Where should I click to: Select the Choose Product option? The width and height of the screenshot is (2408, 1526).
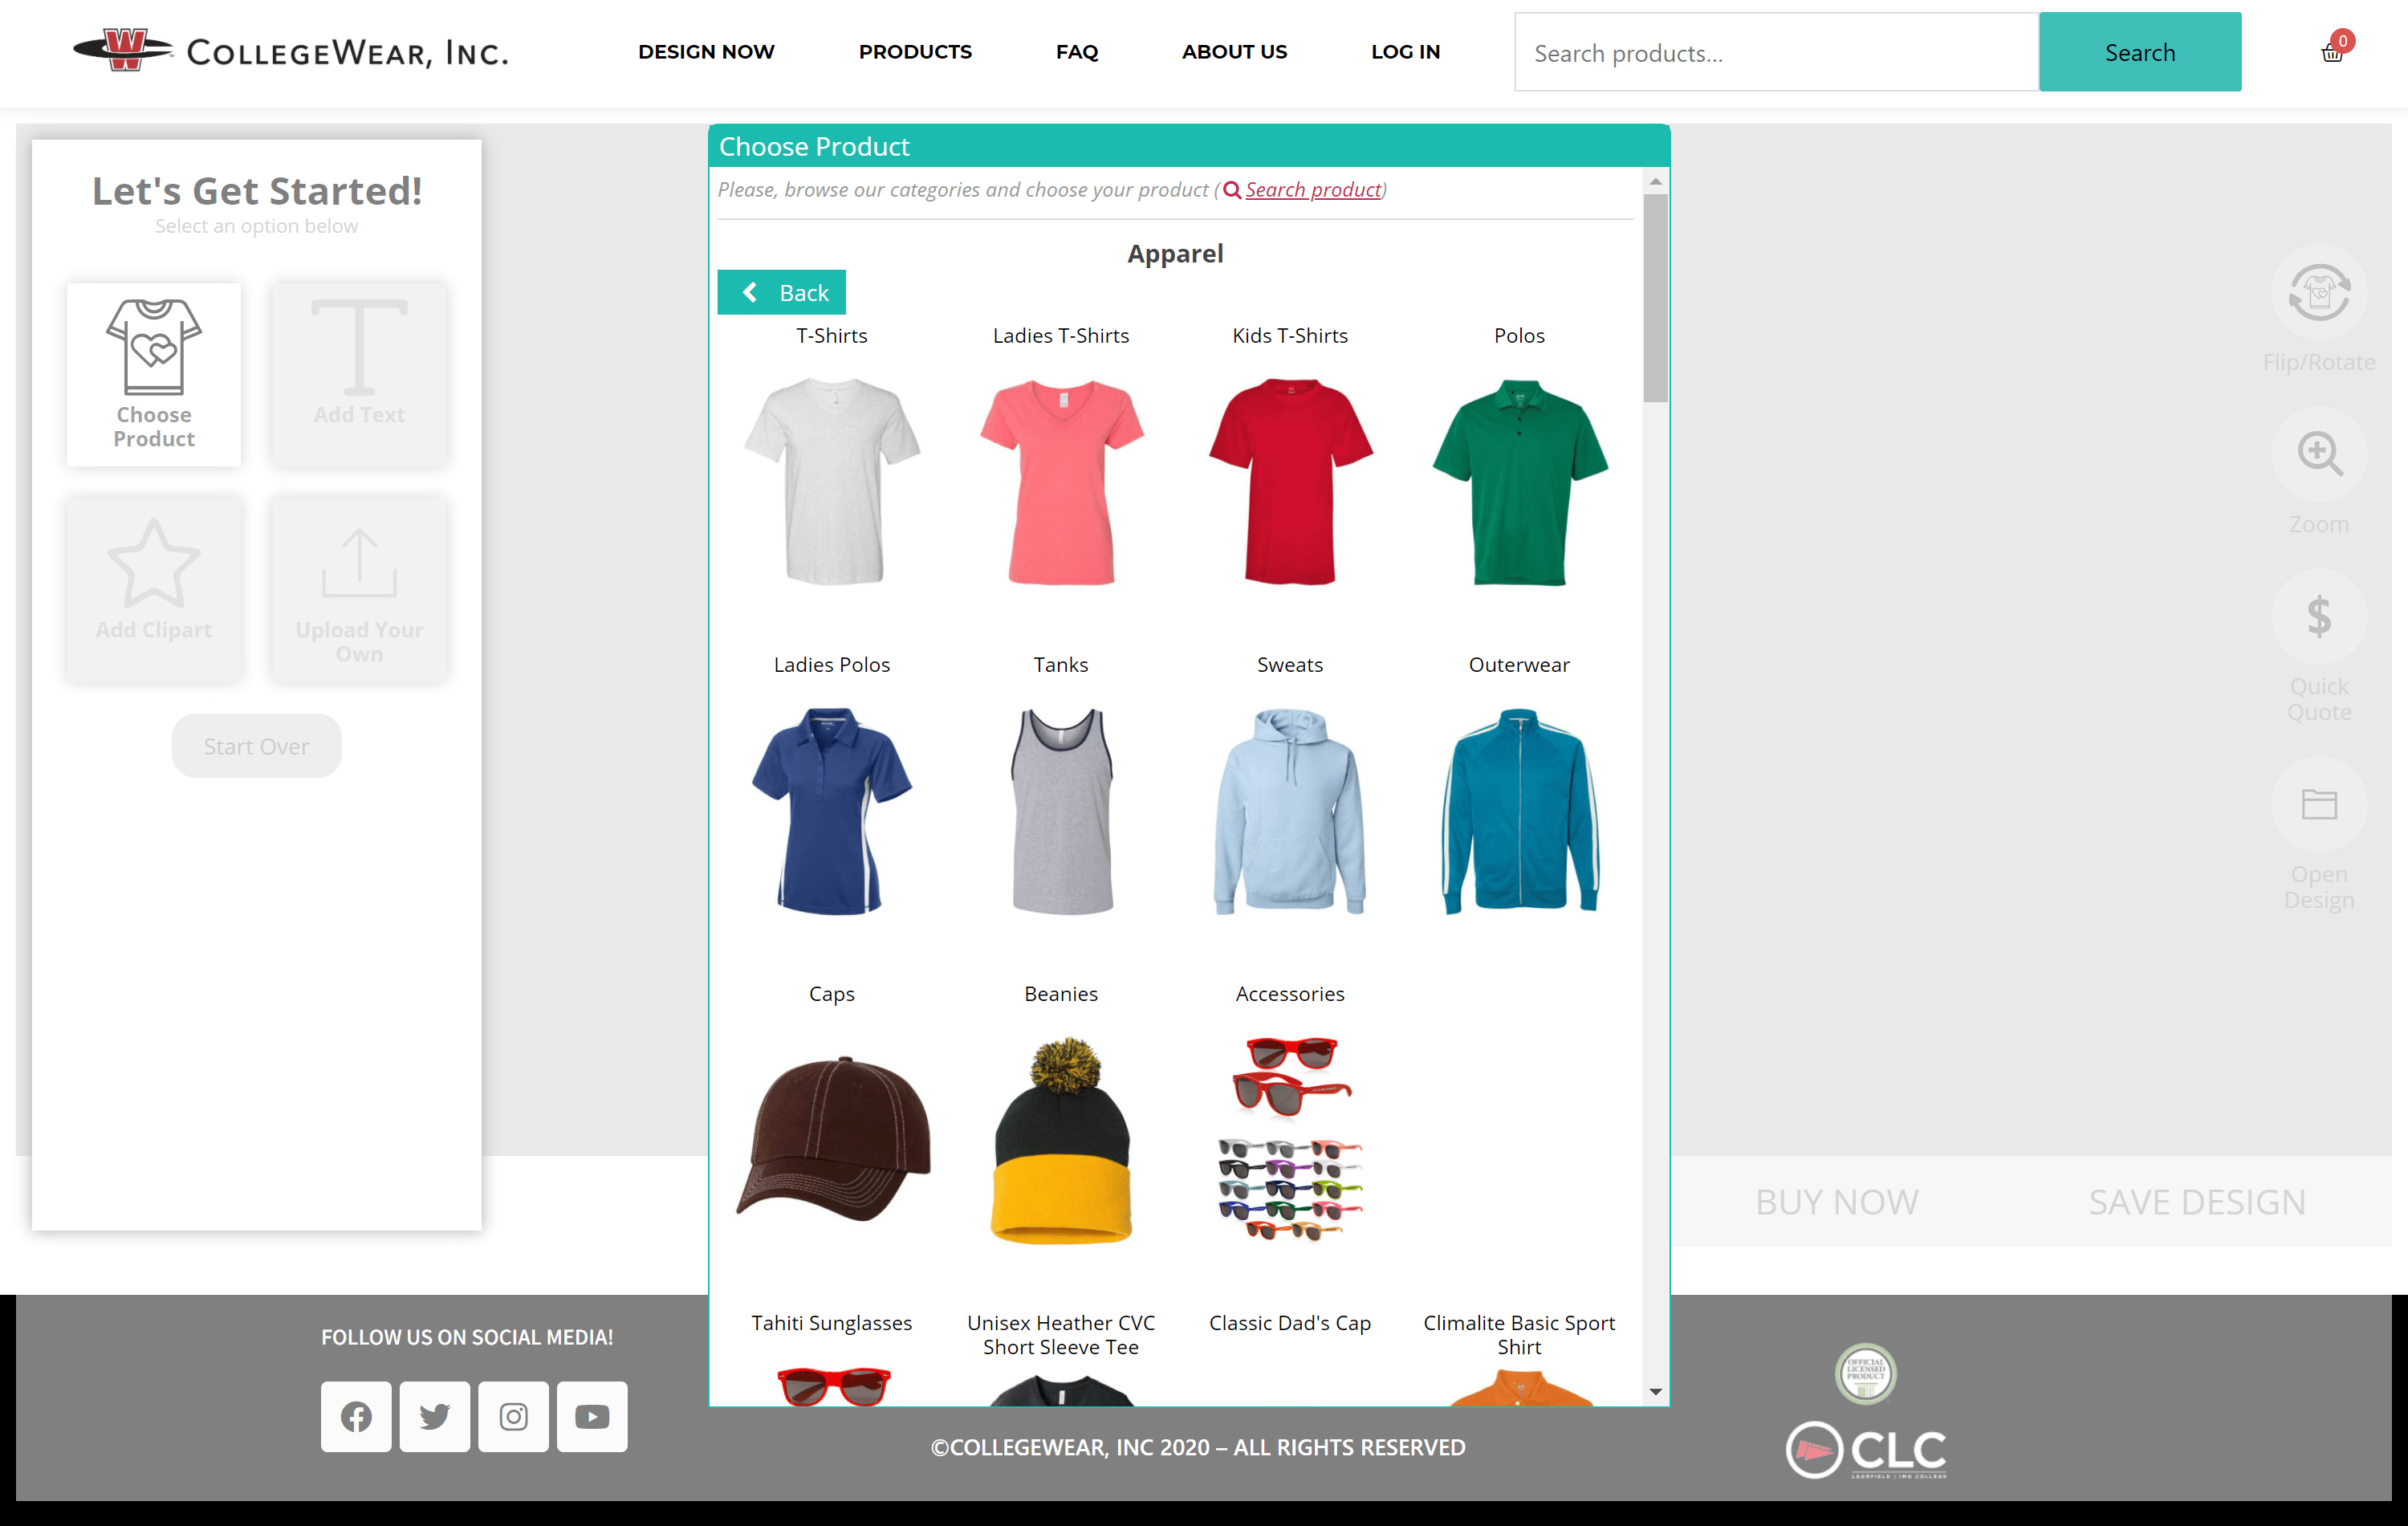[x=154, y=374]
